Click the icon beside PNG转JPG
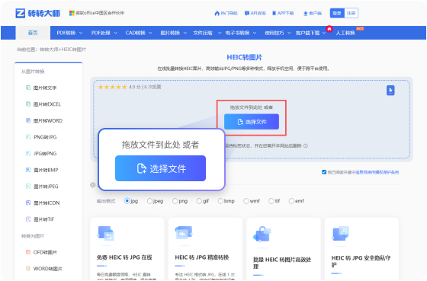 28,137
